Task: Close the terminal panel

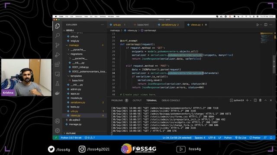Action: [271, 100]
